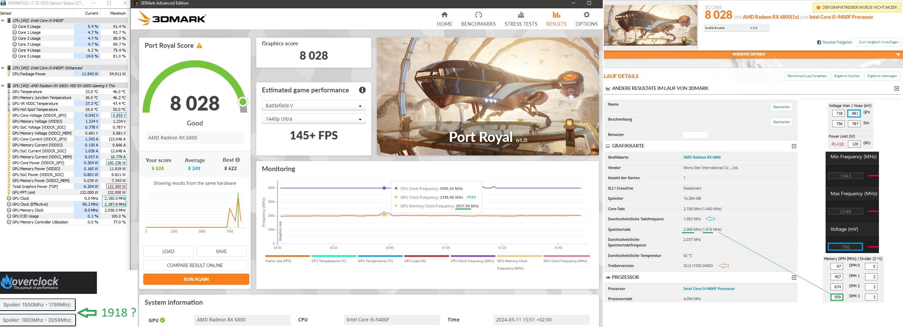Click the Resultat freigeben Facebook link

[835, 43]
